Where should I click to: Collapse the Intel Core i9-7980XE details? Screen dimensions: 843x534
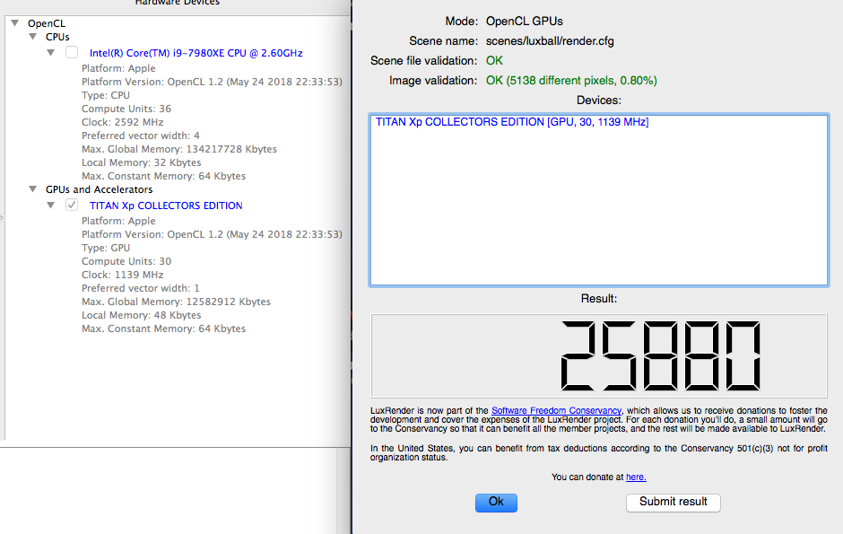tap(50, 53)
